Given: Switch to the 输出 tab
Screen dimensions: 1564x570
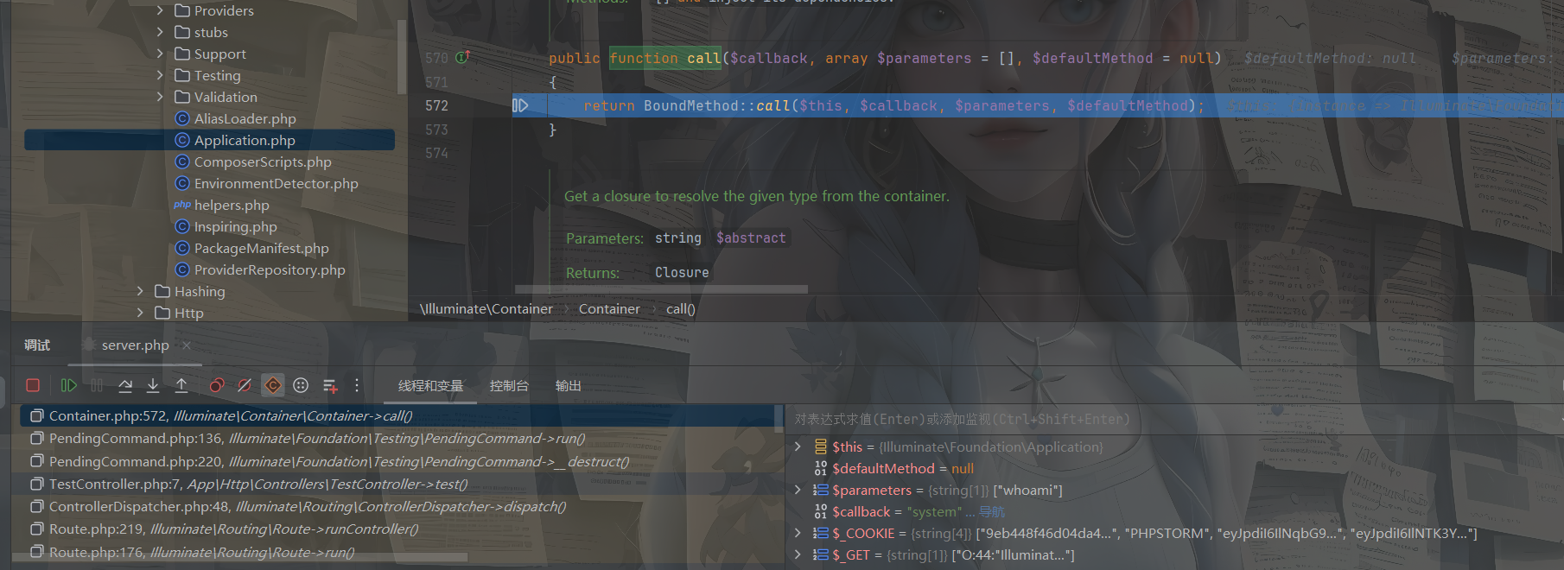Looking at the screenshot, I should pos(568,386).
